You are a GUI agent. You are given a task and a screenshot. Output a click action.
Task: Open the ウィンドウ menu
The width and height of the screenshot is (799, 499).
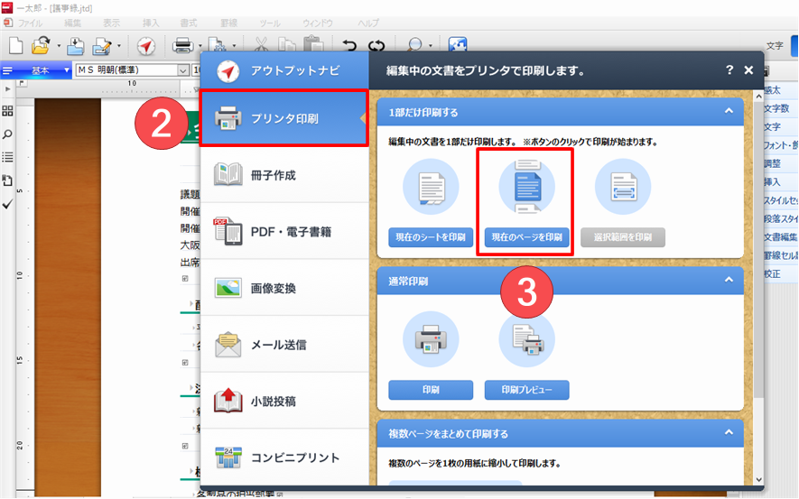318,23
